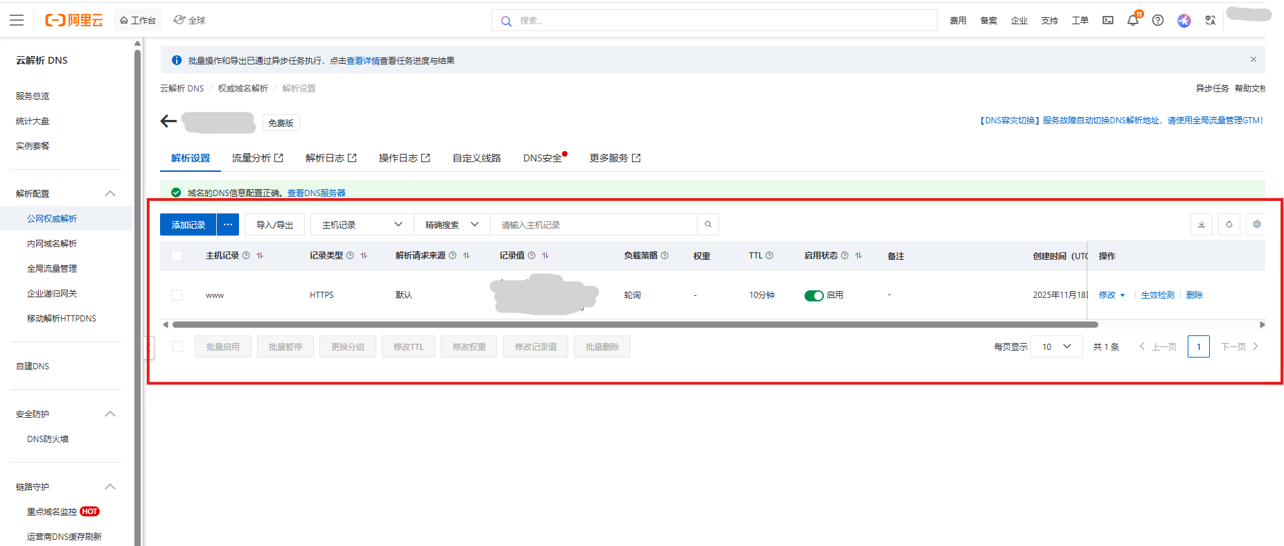Open the 解析日志 tab
The height and width of the screenshot is (546, 1284).
tap(331, 158)
